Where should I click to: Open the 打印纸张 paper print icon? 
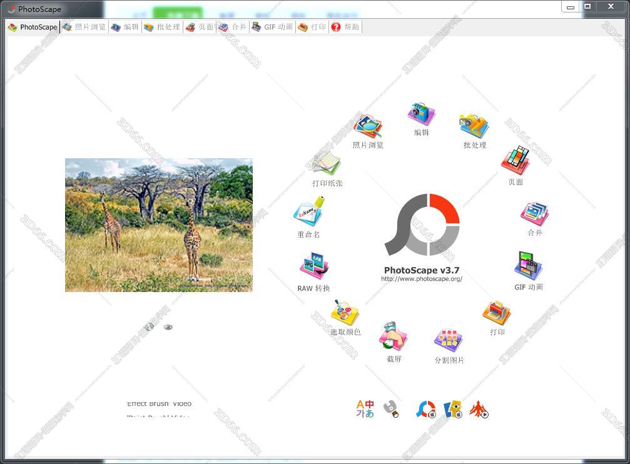(x=327, y=164)
